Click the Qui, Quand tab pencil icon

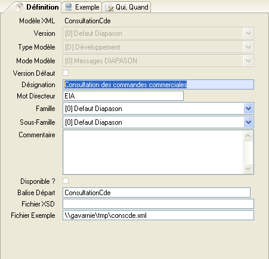[110, 7]
